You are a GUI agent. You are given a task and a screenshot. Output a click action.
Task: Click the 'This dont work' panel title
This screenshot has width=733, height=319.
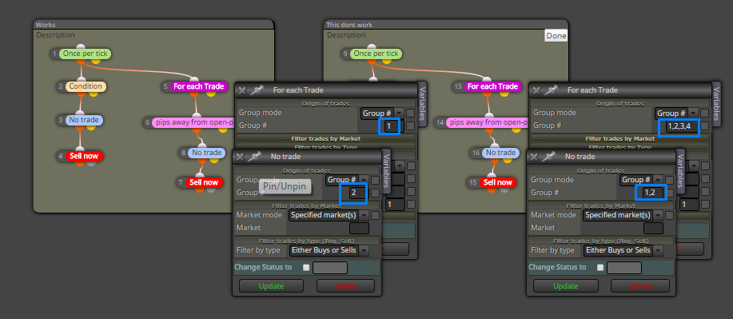tap(349, 25)
